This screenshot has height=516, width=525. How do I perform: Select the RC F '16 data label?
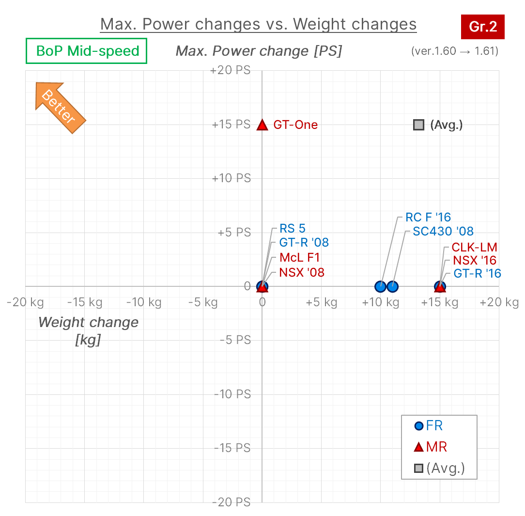coord(428,218)
